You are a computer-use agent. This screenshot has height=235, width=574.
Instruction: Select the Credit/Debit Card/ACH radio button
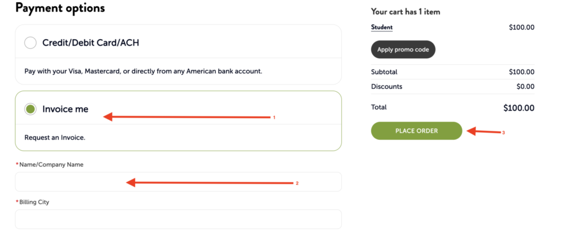[x=31, y=43]
